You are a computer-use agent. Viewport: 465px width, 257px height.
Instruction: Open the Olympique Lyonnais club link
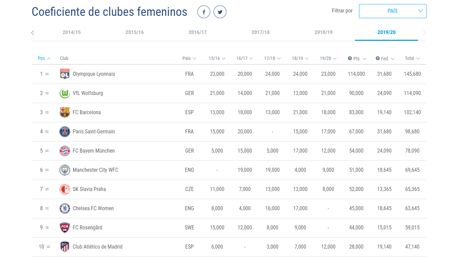click(x=94, y=74)
